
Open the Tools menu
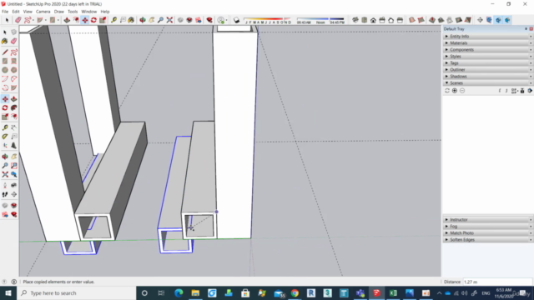(73, 12)
